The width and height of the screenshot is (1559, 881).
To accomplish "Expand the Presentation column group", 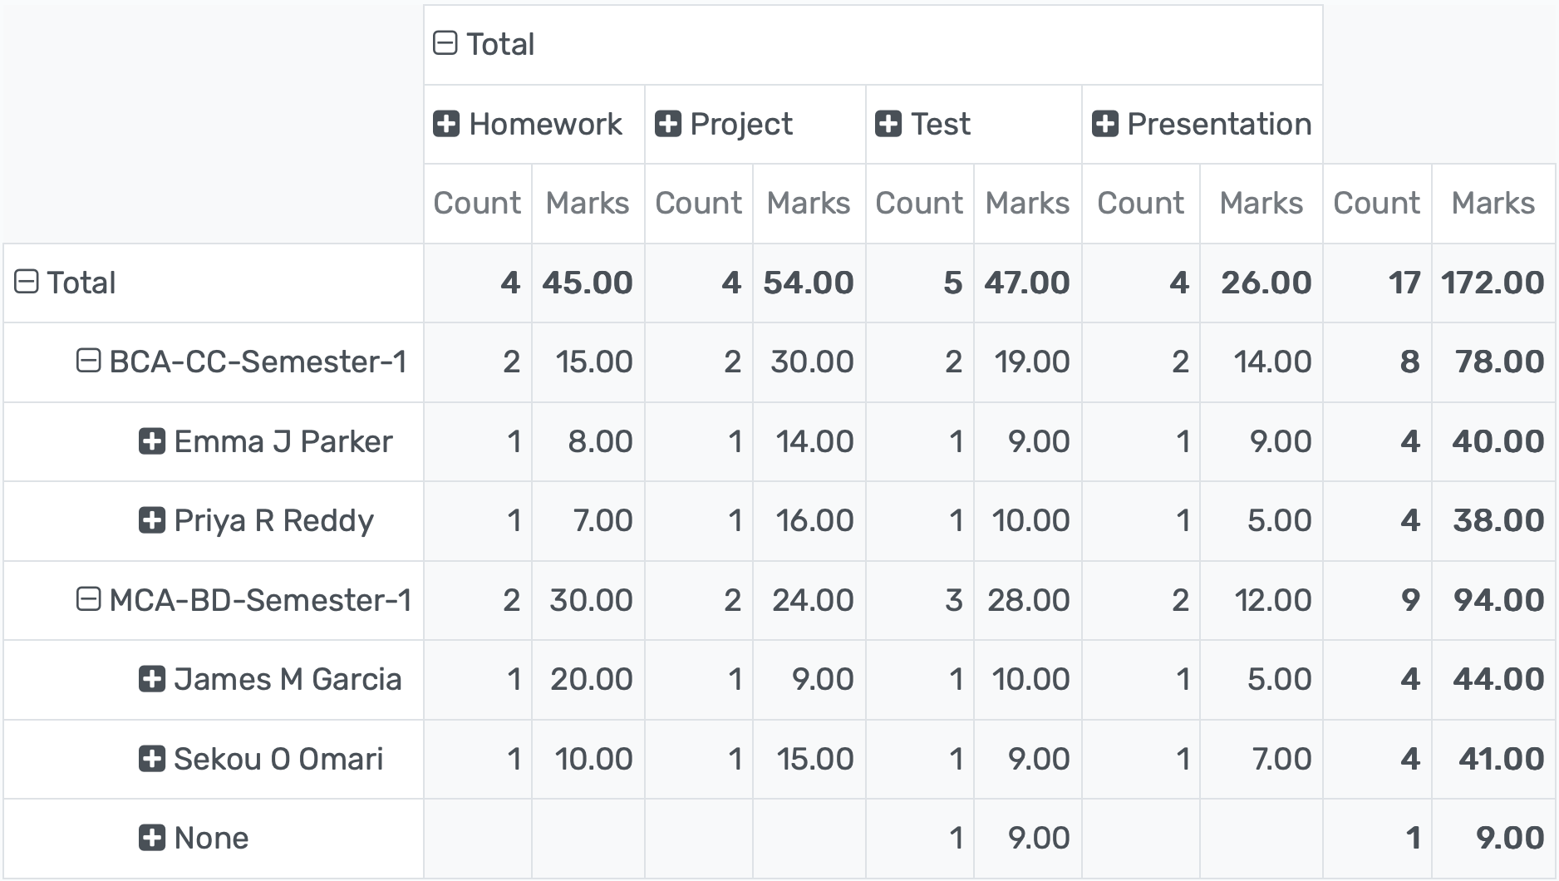I will [1105, 123].
